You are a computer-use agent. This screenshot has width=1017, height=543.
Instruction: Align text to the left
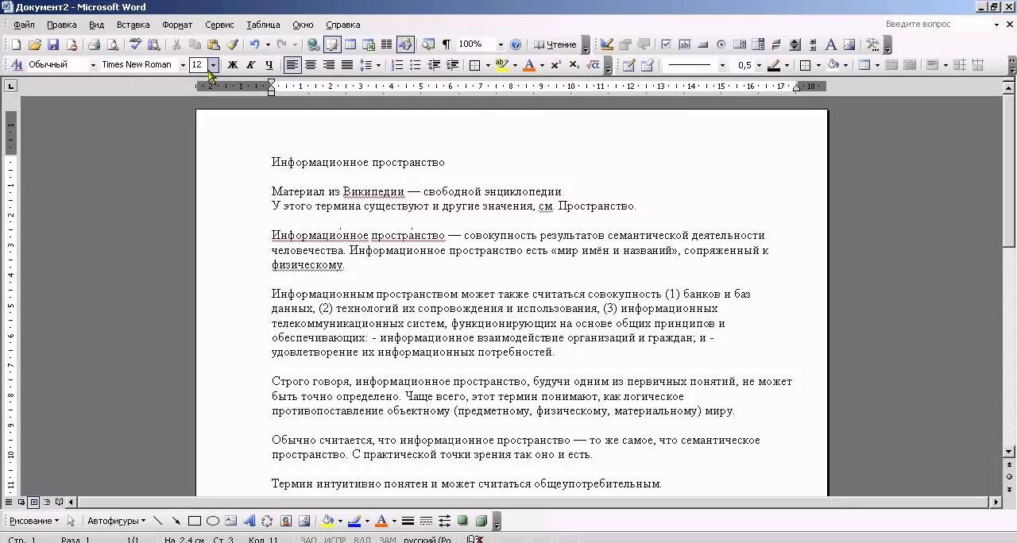(292, 65)
